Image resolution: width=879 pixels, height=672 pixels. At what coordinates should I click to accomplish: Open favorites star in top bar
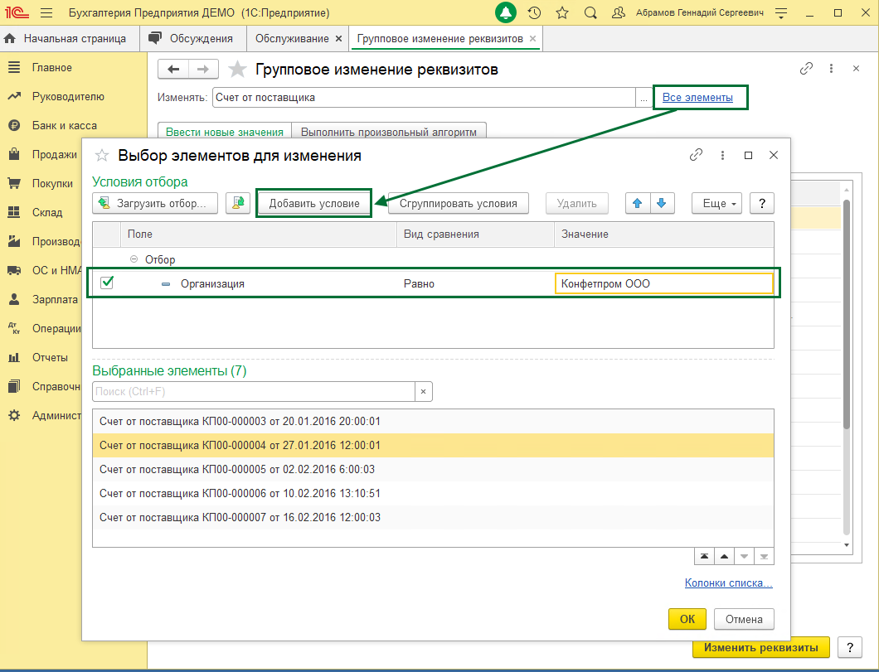point(562,13)
